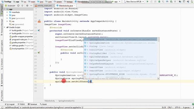This screenshot has height=109, width=194.
Task: Open build.gradle (Project: TestApp) file
Action: pos(22,30)
